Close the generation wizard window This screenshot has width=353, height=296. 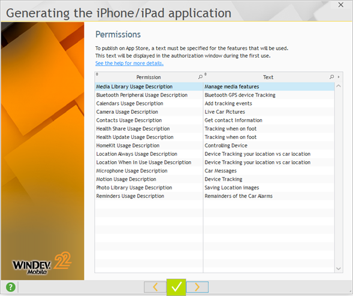[x=341, y=5]
